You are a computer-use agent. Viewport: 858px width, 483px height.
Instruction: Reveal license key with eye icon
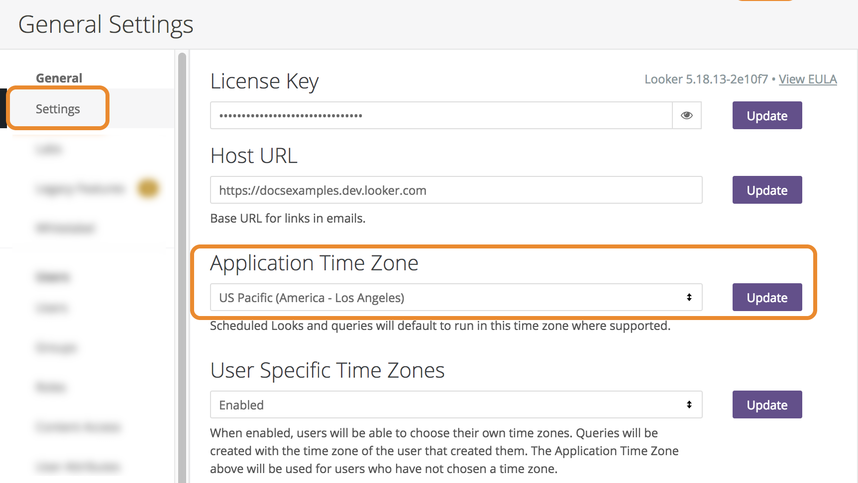(687, 115)
